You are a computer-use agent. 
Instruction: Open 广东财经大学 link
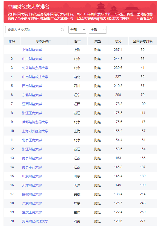coord(32,203)
